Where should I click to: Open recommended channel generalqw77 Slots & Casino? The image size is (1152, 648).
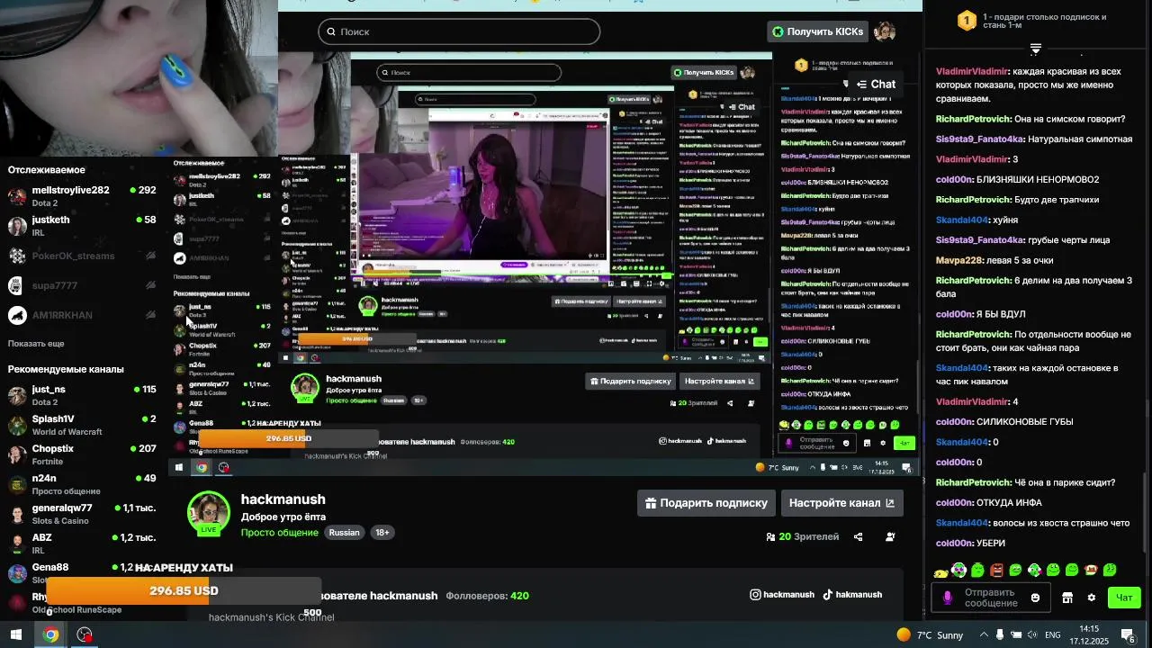82,514
